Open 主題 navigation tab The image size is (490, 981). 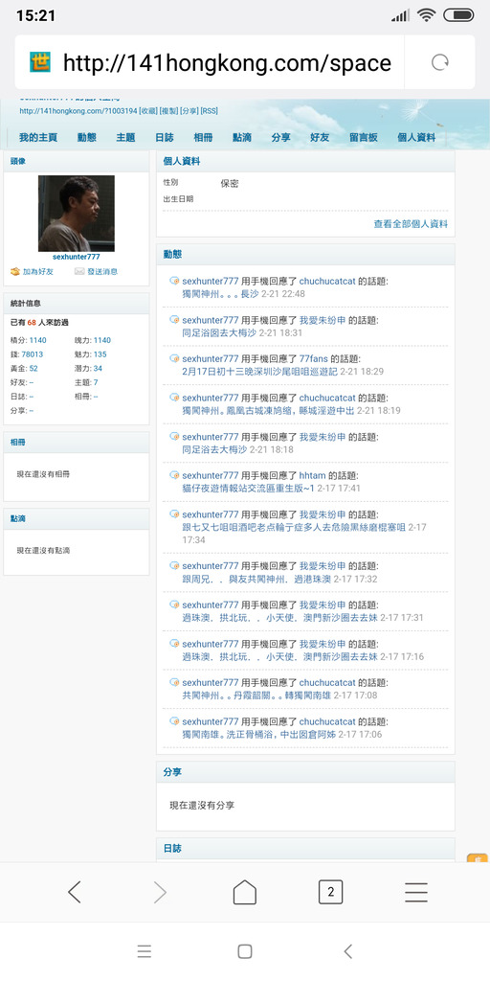coord(125,138)
